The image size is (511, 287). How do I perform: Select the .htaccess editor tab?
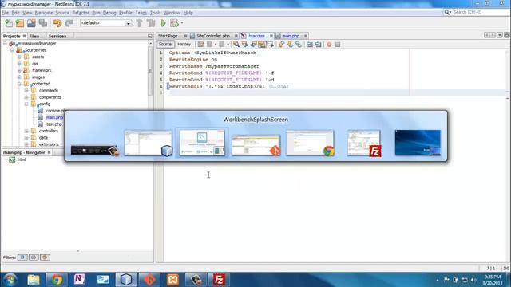click(256, 36)
